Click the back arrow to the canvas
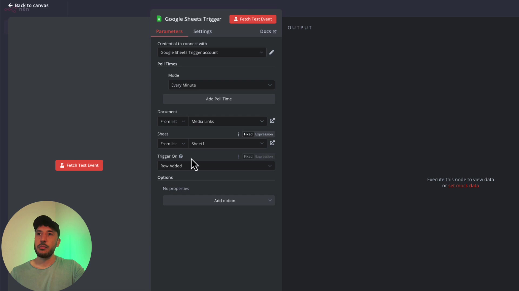 pyautogui.click(x=10, y=5)
